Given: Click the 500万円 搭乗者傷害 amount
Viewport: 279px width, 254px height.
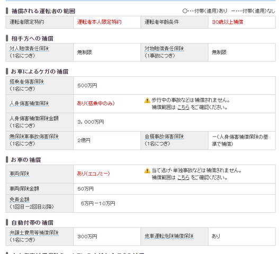Looking at the screenshot, I should click(x=87, y=86).
